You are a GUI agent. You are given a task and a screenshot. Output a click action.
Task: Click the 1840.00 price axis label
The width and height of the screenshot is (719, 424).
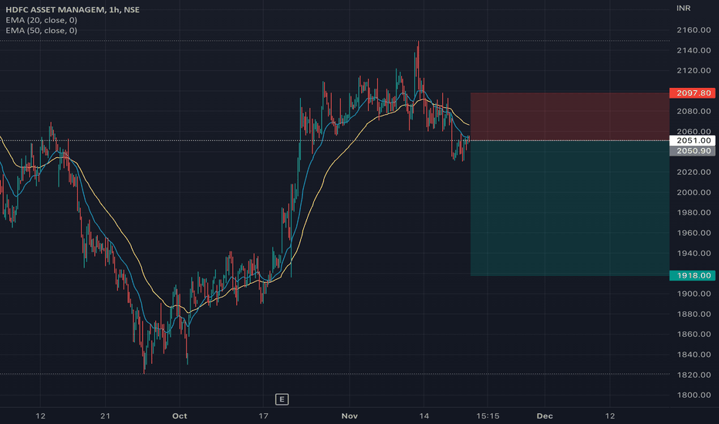[x=694, y=355]
